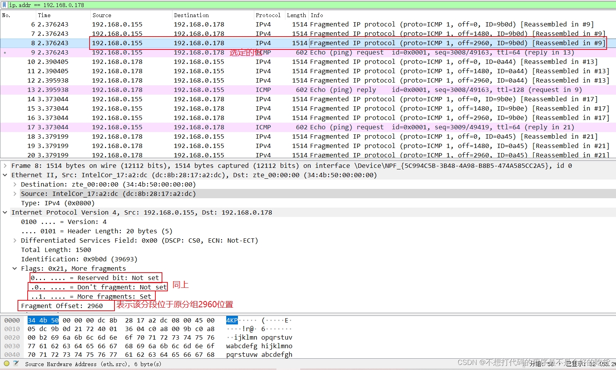The width and height of the screenshot is (616, 370).
Task: Select the Type: IPv4 (0x0800) line
Action: tap(58, 203)
